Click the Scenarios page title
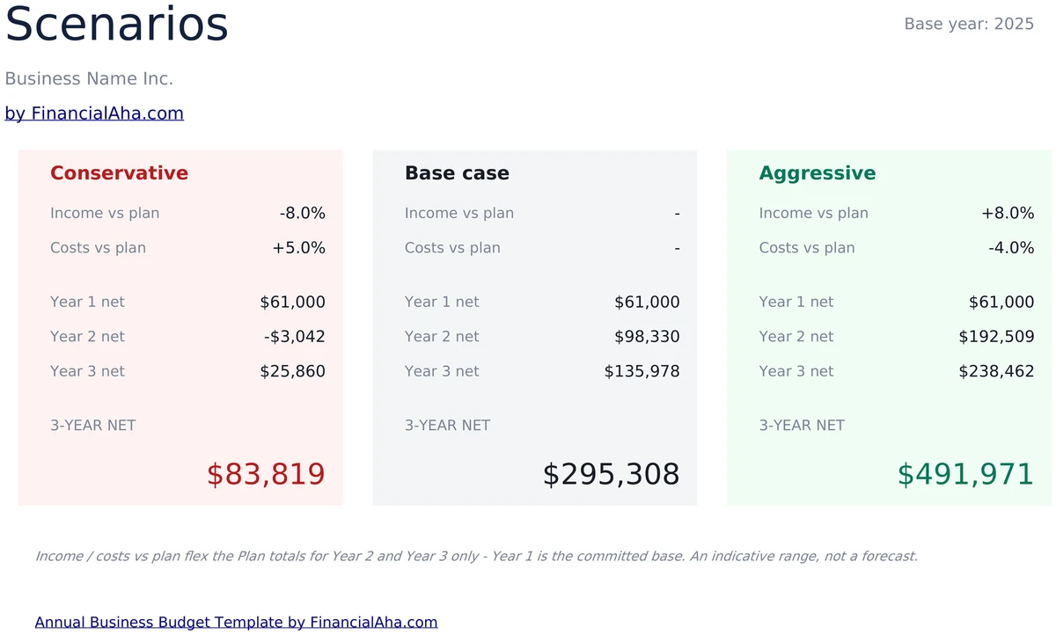 coord(117,25)
